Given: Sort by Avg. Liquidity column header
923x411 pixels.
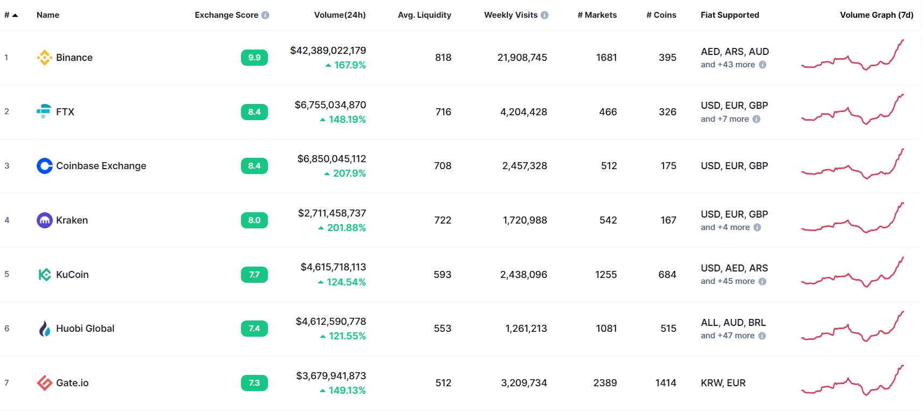Looking at the screenshot, I should pyautogui.click(x=424, y=15).
